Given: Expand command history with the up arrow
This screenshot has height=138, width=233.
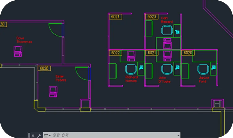Looking at the screenshot, I should 178,136.
